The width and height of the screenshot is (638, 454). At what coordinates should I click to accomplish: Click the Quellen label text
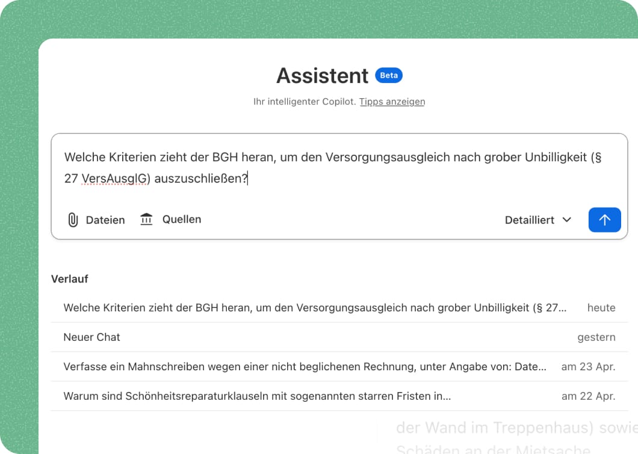[182, 219]
